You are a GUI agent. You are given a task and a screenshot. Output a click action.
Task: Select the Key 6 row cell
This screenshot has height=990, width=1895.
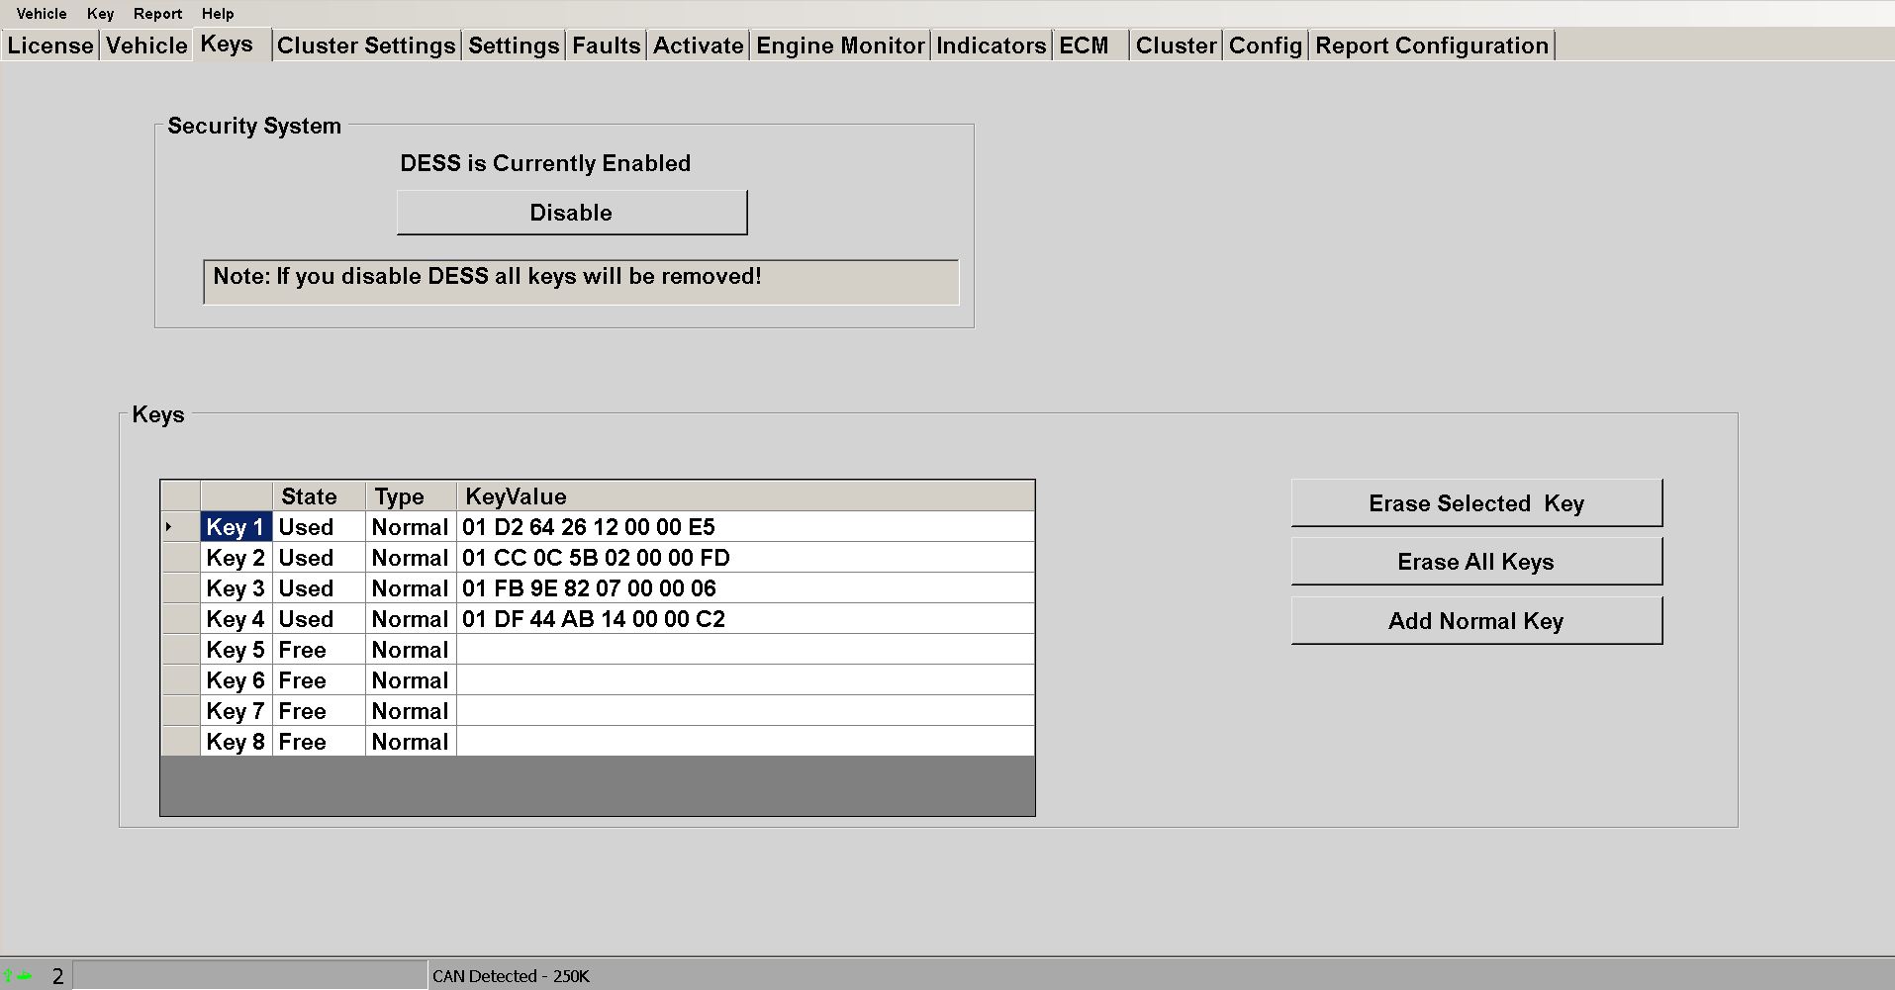tap(236, 680)
